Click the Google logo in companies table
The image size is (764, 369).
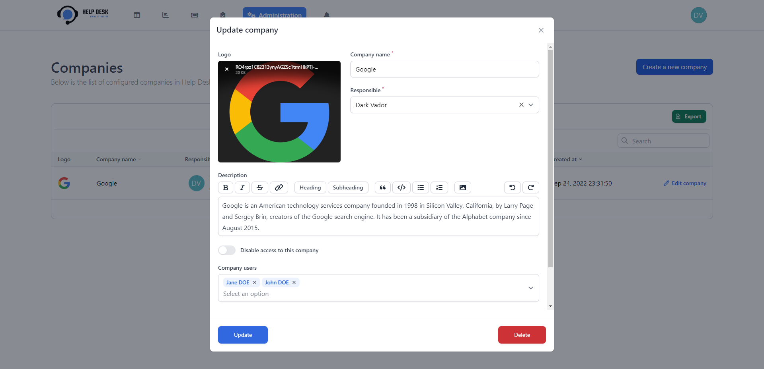[x=64, y=183]
